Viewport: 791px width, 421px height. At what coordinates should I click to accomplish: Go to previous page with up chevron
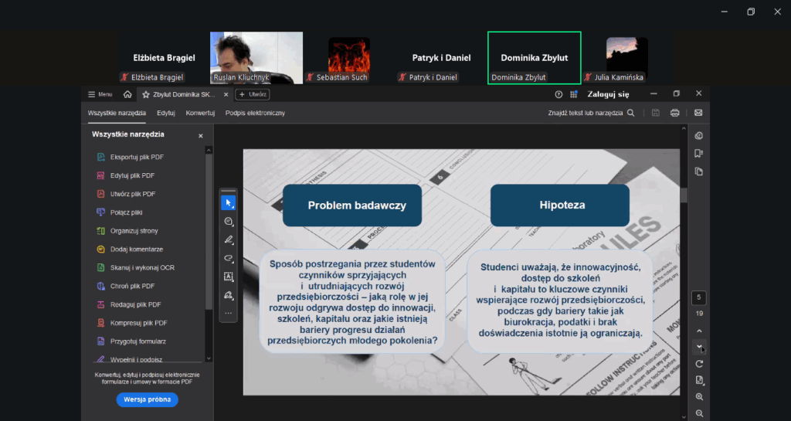[x=699, y=331]
